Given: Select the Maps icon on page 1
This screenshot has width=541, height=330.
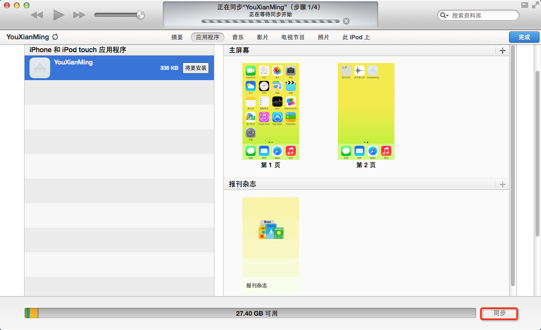Looking at the screenshot, I should tap(277, 86).
